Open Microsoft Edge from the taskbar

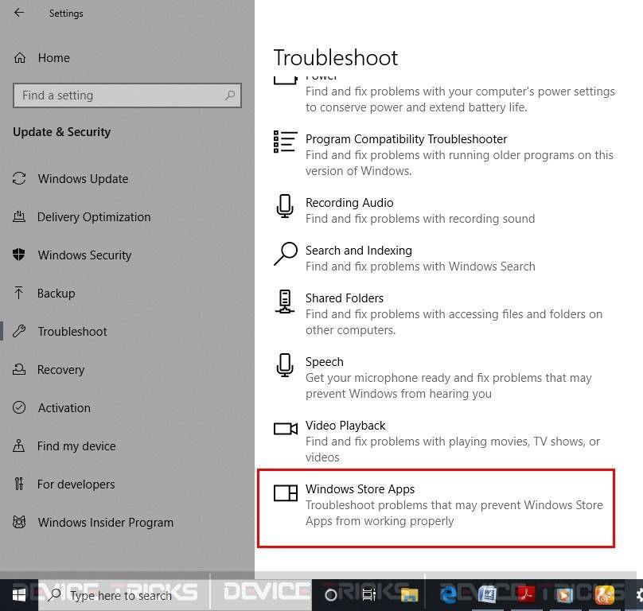tap(447, 594)
